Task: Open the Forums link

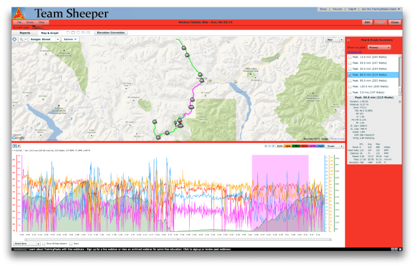Action: tap(337, 9)
